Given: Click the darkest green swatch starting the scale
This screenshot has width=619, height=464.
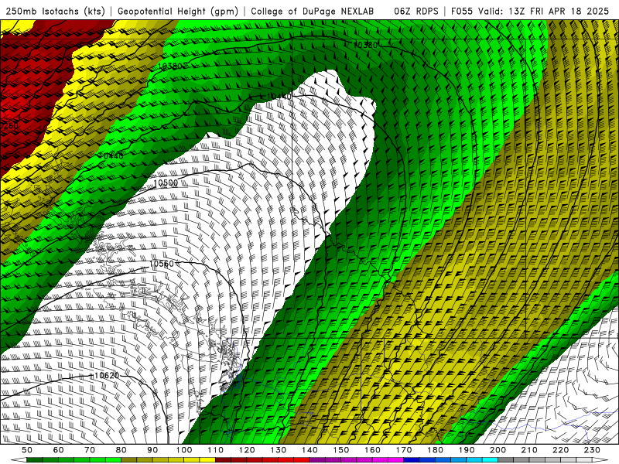Looking at the screenshot, I should (35, 460).
